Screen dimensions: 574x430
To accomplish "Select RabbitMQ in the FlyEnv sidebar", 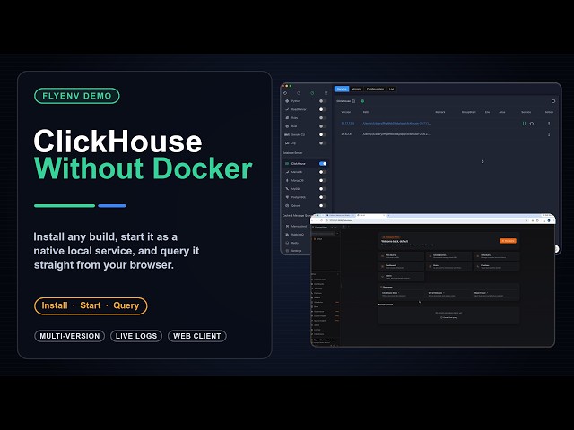I will click(x=298, y=235).
